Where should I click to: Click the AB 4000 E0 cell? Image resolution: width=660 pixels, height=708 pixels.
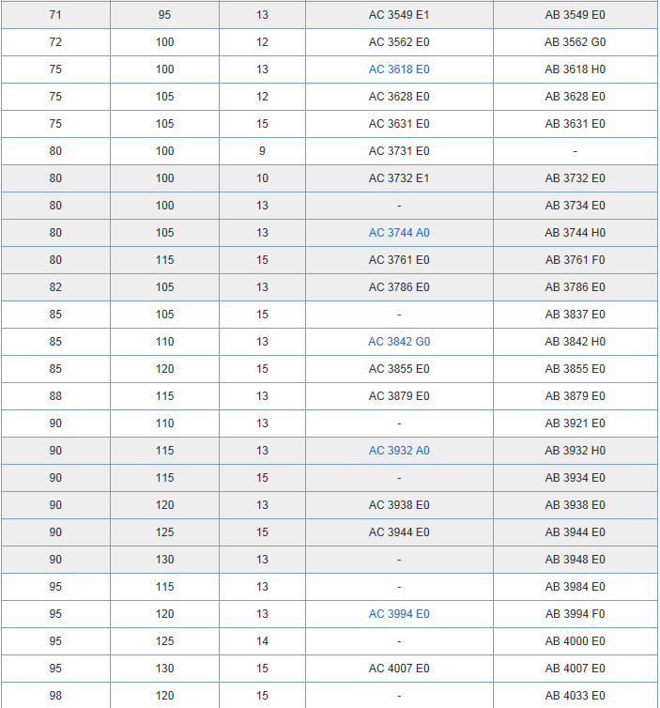coord(575,641)
